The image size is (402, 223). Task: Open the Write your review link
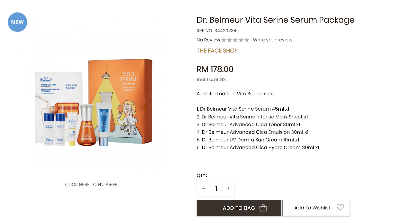tap(273, 40)
